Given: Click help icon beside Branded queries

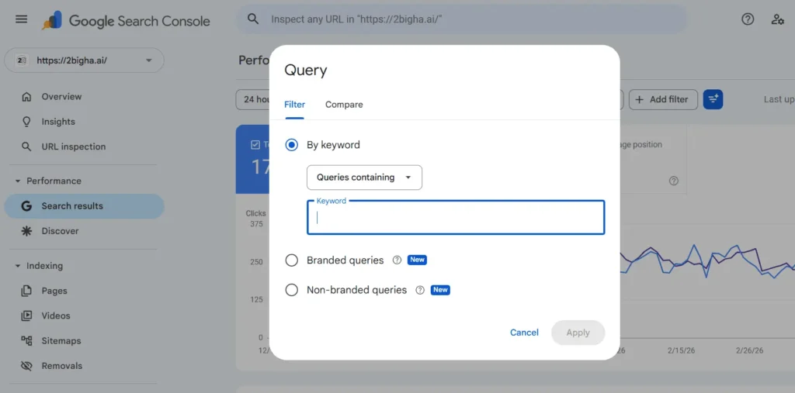Looking at the screenshot, I should [x=397, y=260].
